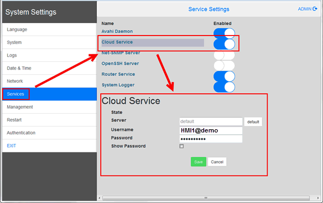Click the EXIT link in sidebar
Viewport: 323px width, 203px height.
pyautogui.click(x=11, y=146)
